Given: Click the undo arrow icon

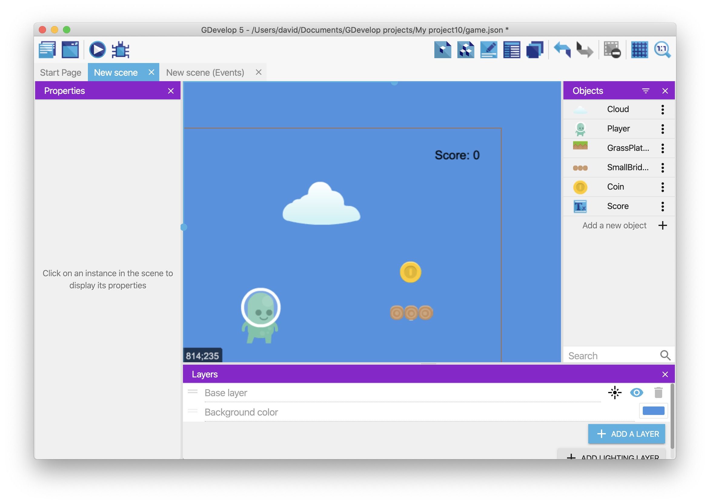Looking at the screenshot, I should tap(562, 50).
